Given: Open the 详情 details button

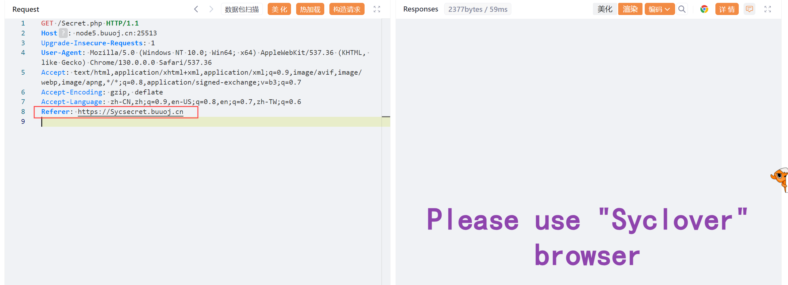Looking at the screenshot, I should pyautogui.click(x=727, y=9).
